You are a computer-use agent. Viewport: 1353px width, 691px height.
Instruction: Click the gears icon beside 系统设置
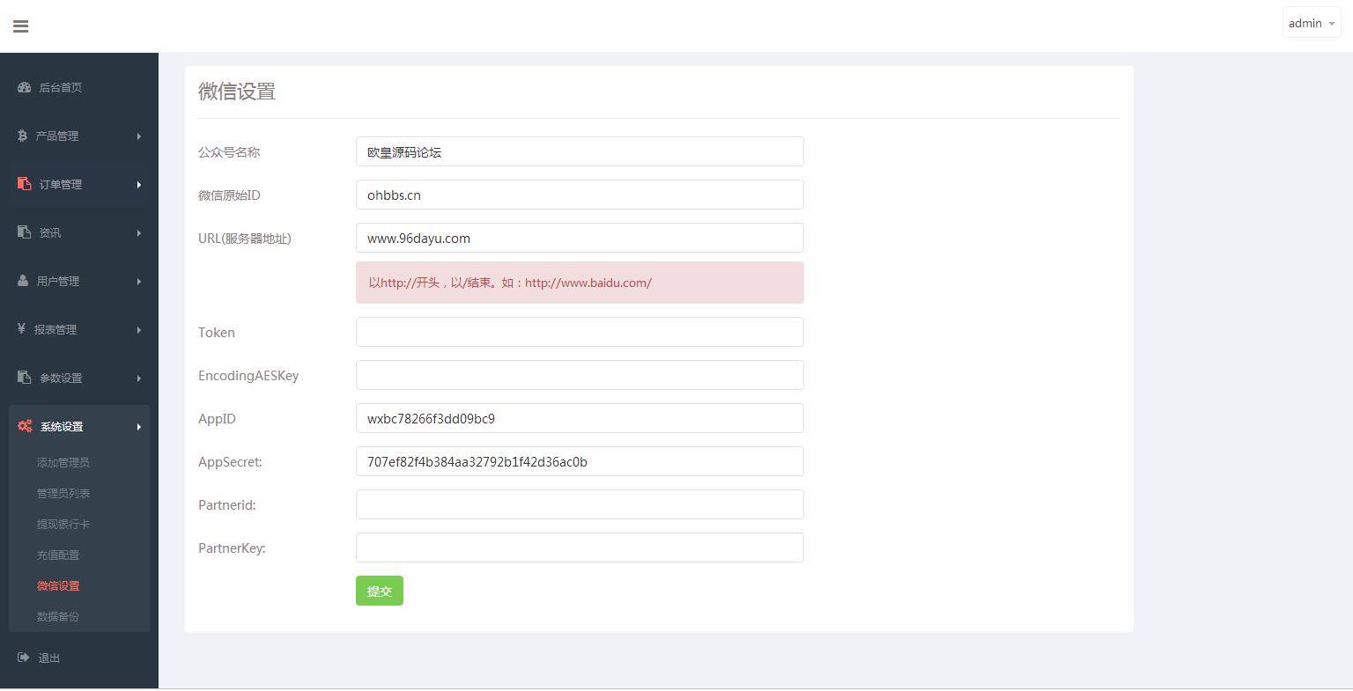25,426
